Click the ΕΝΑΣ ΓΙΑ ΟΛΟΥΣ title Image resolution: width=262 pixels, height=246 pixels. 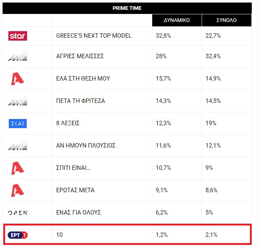tap(79, 213)
